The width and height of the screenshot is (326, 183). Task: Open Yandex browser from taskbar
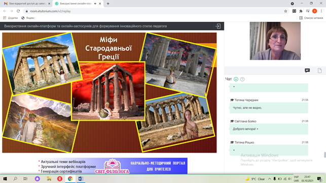point(60,179)
